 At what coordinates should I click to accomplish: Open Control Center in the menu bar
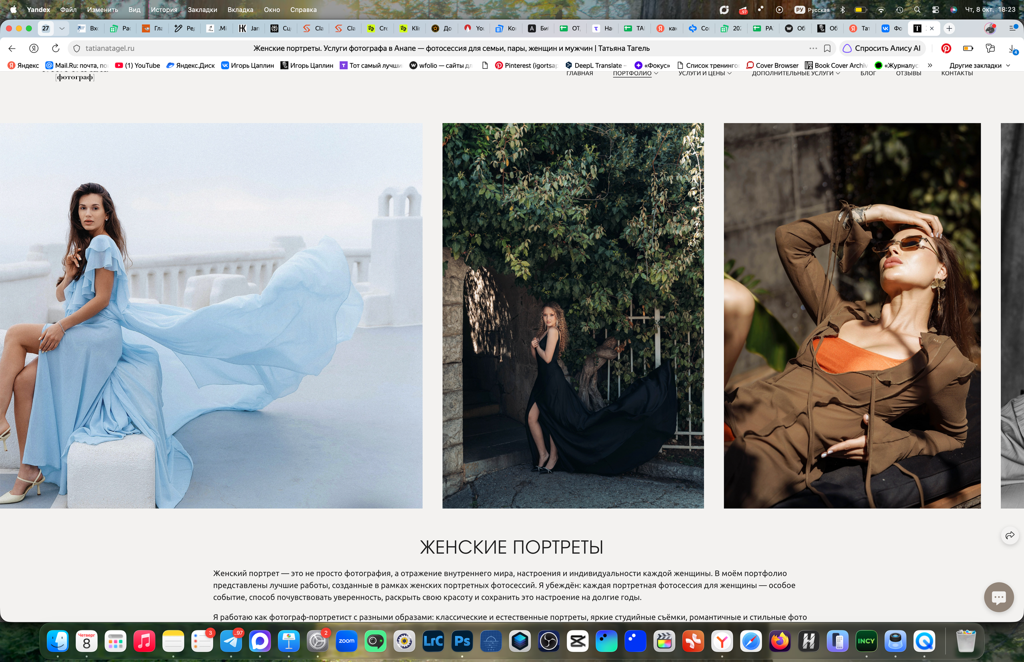pyautogui.click(x=936, y=10)
